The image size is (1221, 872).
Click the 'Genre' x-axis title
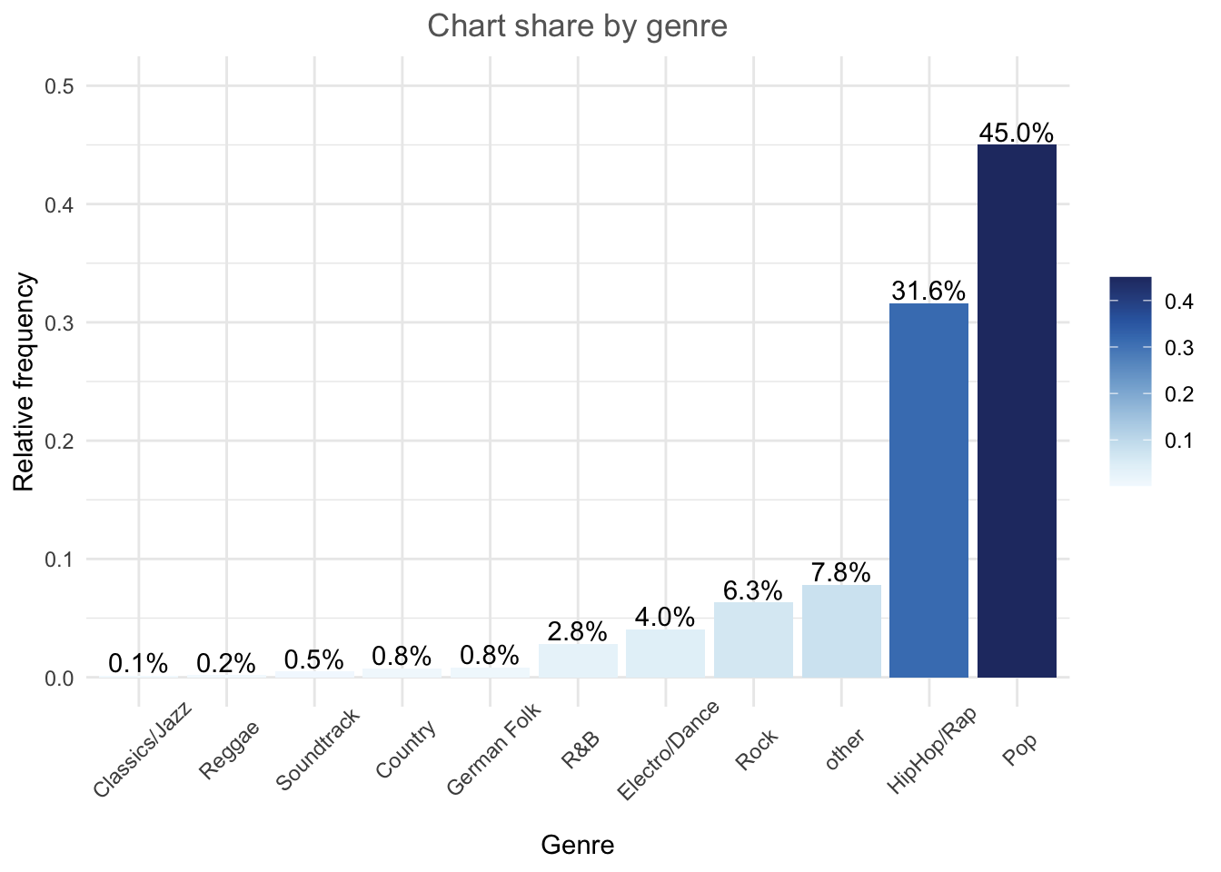coord(577,846)
